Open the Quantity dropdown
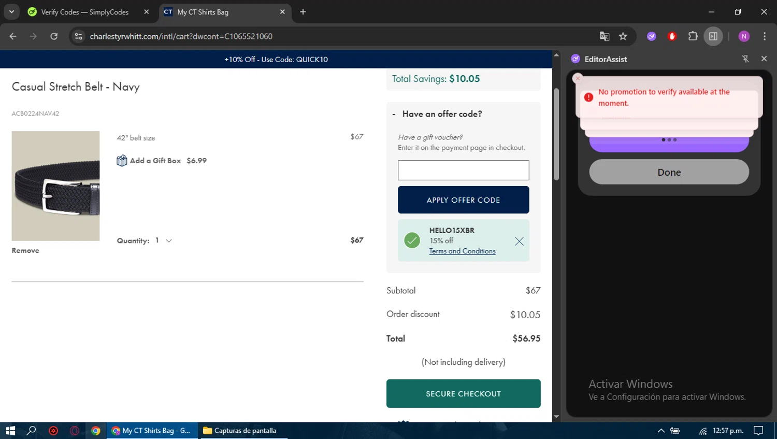The width and height of the screenshot is (777, 439). pos(163,240)
